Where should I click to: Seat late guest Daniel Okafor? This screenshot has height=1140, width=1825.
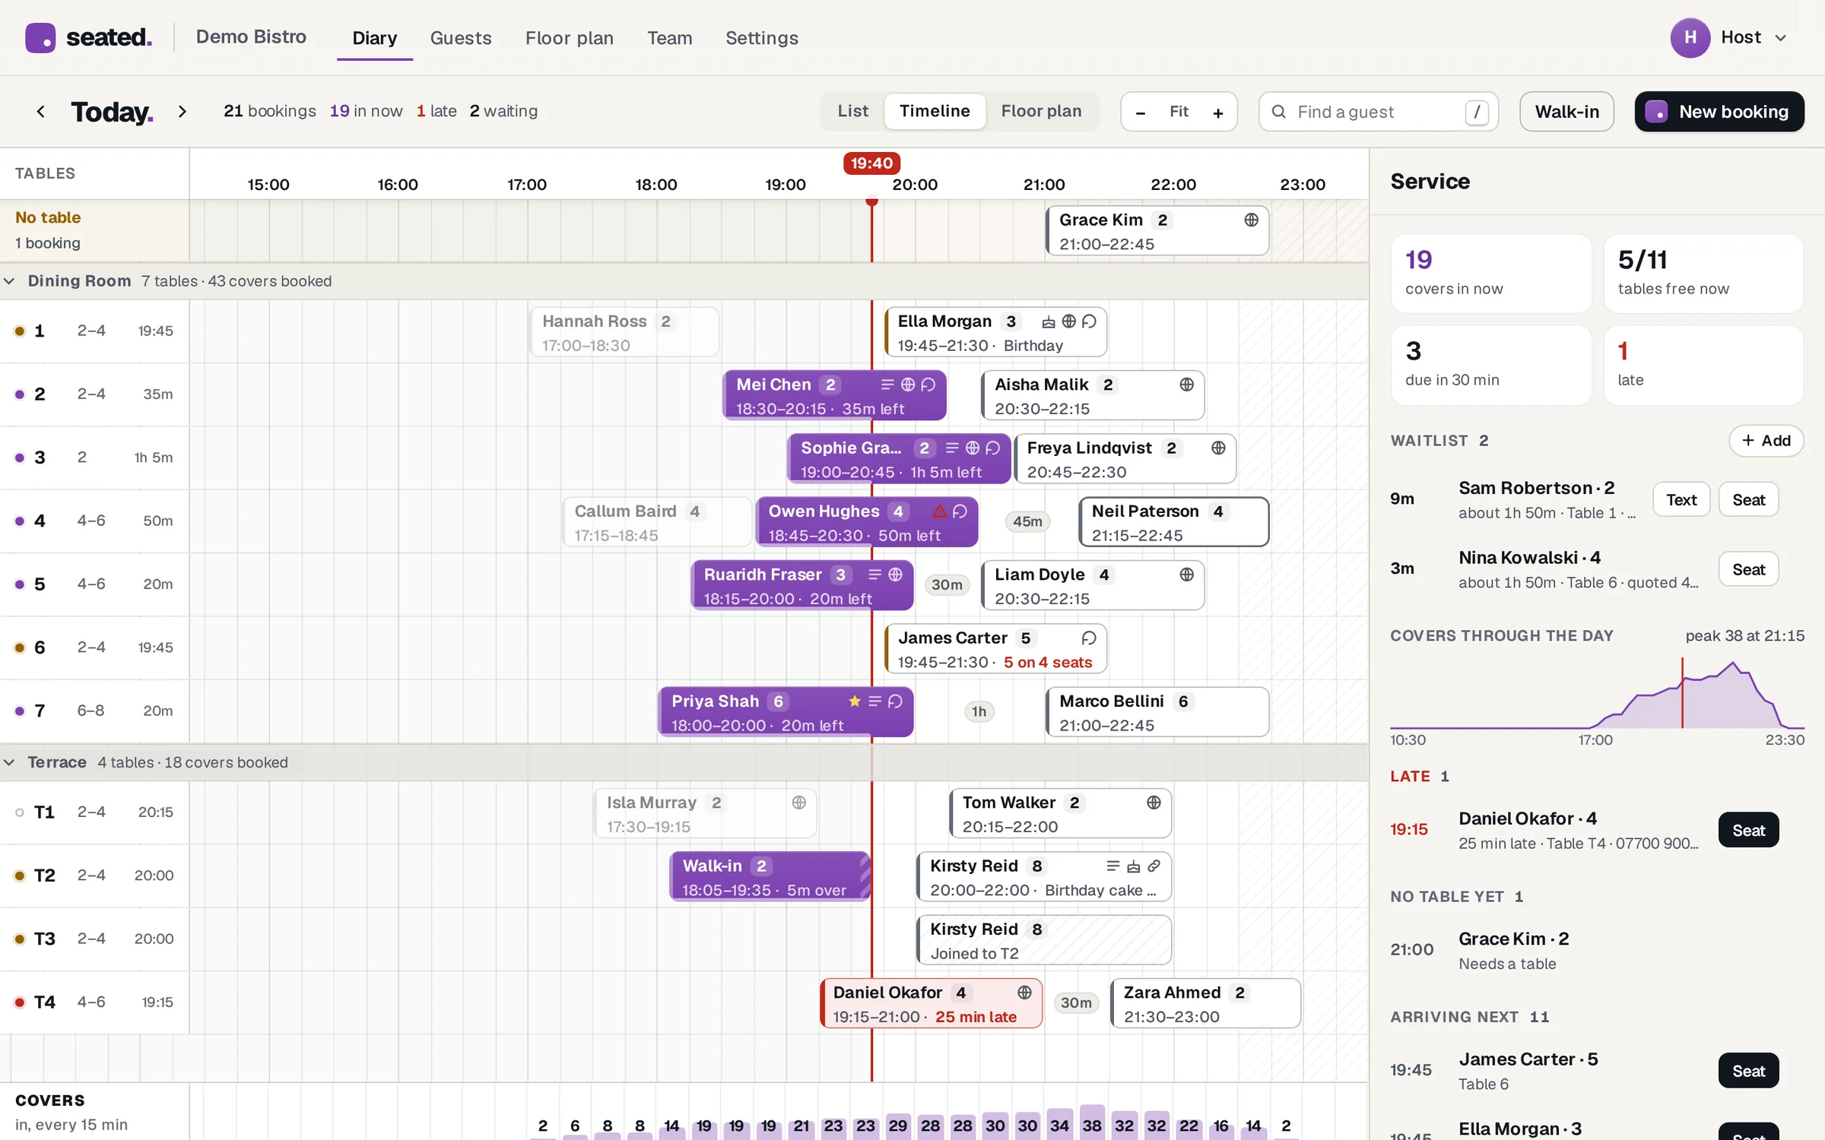[1748, 831]
